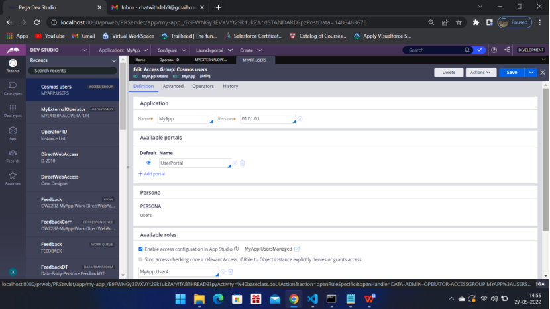
Task: Click the Add portal link
Action: tap(152, 174)
